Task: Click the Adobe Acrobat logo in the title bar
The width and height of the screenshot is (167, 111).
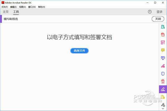Action: (x=3, y=3)
